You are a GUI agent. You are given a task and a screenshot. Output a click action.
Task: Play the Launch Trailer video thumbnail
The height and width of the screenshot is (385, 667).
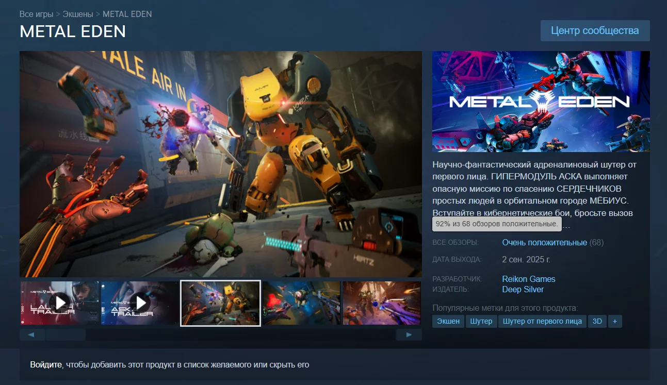[59, 303]
